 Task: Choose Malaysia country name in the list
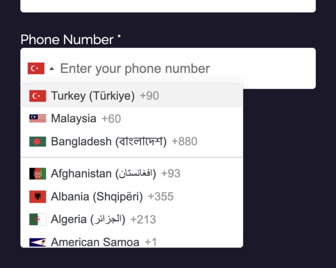(x=74, y=119)
